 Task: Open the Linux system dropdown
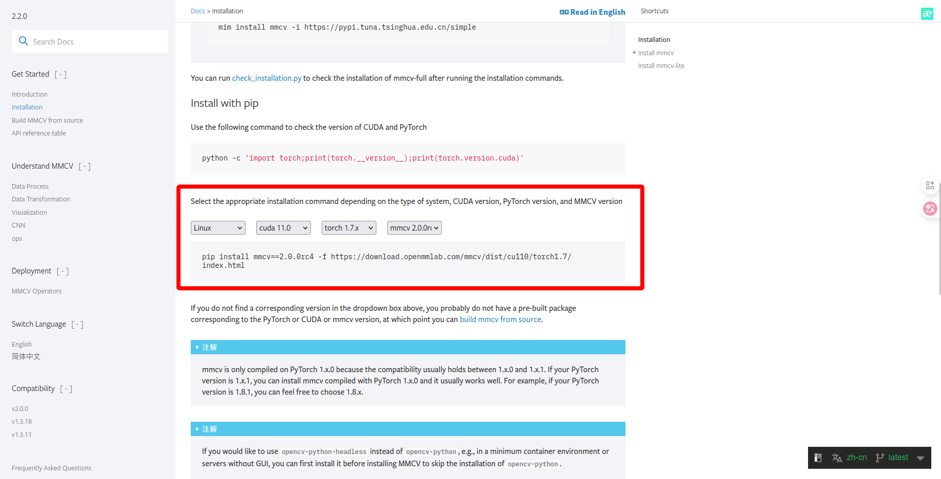[218, 228]
